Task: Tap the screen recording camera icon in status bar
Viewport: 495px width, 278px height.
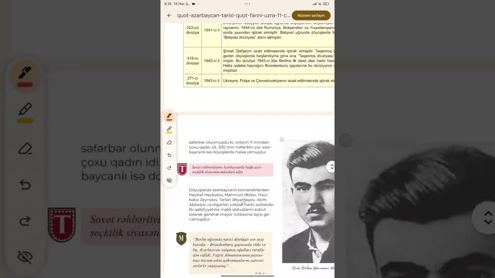Action: tap(194, 4)
